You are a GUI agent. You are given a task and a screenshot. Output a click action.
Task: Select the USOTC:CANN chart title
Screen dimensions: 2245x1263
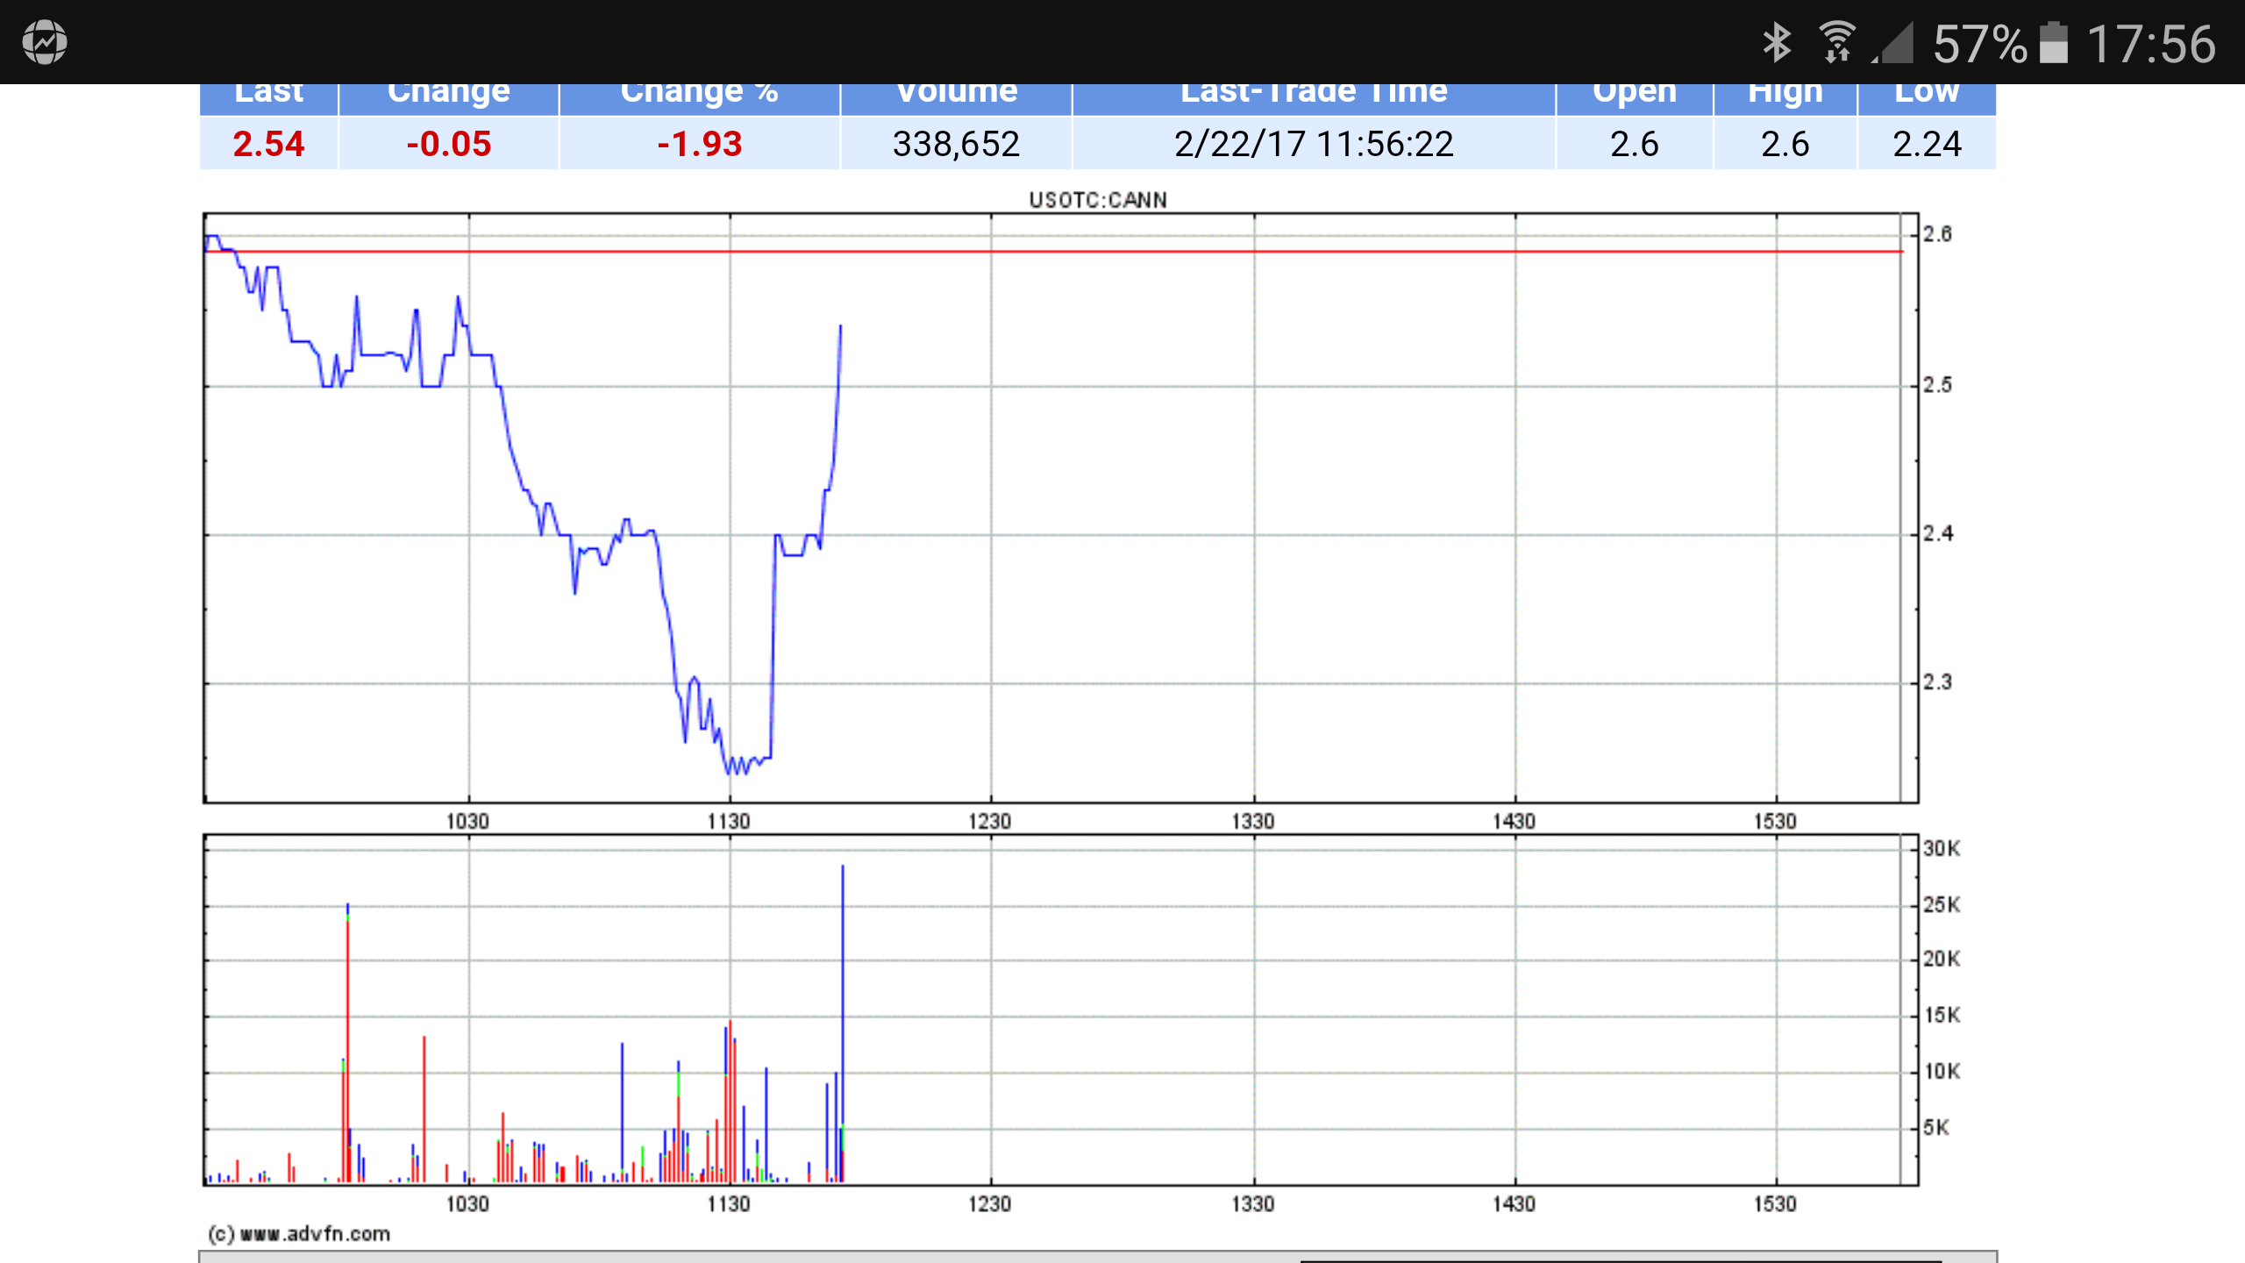1096,199
